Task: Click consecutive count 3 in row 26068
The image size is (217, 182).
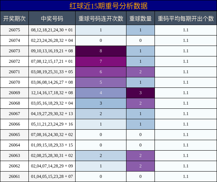Action: click(101, 103)
